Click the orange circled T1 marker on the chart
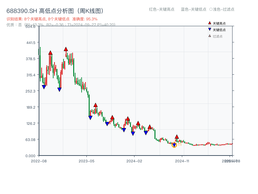258x194 pixels. [174, 145]
